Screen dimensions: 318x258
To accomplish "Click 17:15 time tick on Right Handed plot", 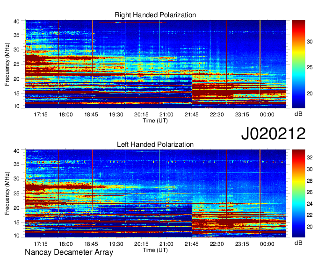I will click(41, 115).
